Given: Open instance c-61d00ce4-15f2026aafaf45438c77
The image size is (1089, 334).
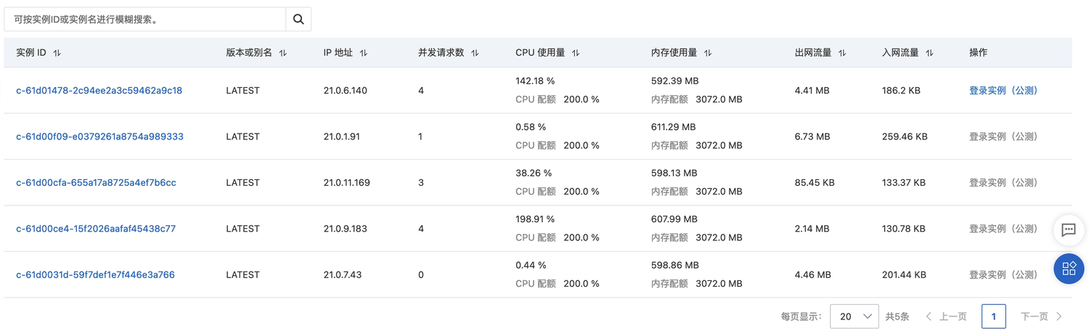Looking at the screenshot, I should pyautogui.click(x=96, y=229).
